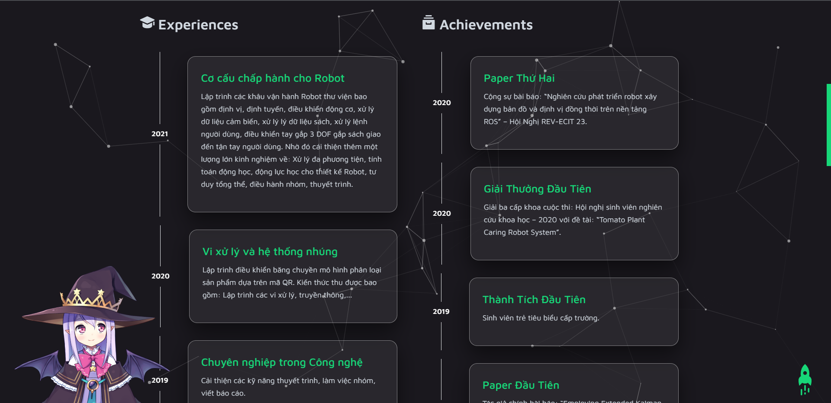Select the Achievements section heading
The width and height of the screenshot is (831, 403).
[x=486, y=25]
